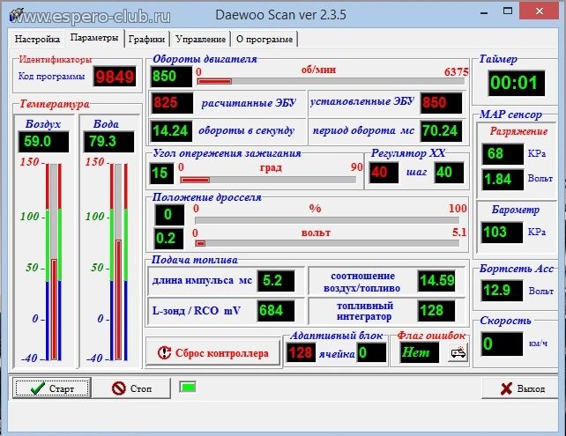
Task: Click Сброс контроллера button
Action: tap(213, 352)
